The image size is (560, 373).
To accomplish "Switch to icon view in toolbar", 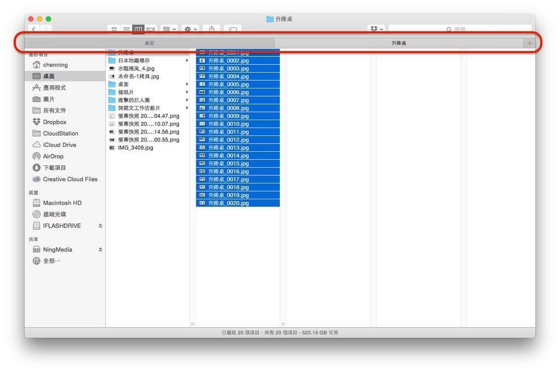I will pyautogui.click(x=114, y=29).
